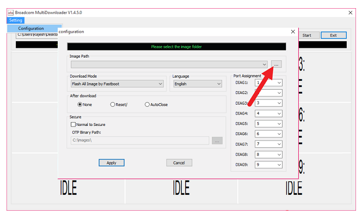Click the Broadcom MultiDownloader title bar icon
The width and height of the screenshot is (362, 215).
tap(11, 12)
